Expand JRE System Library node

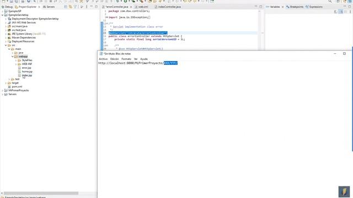(x=6, y=34)
